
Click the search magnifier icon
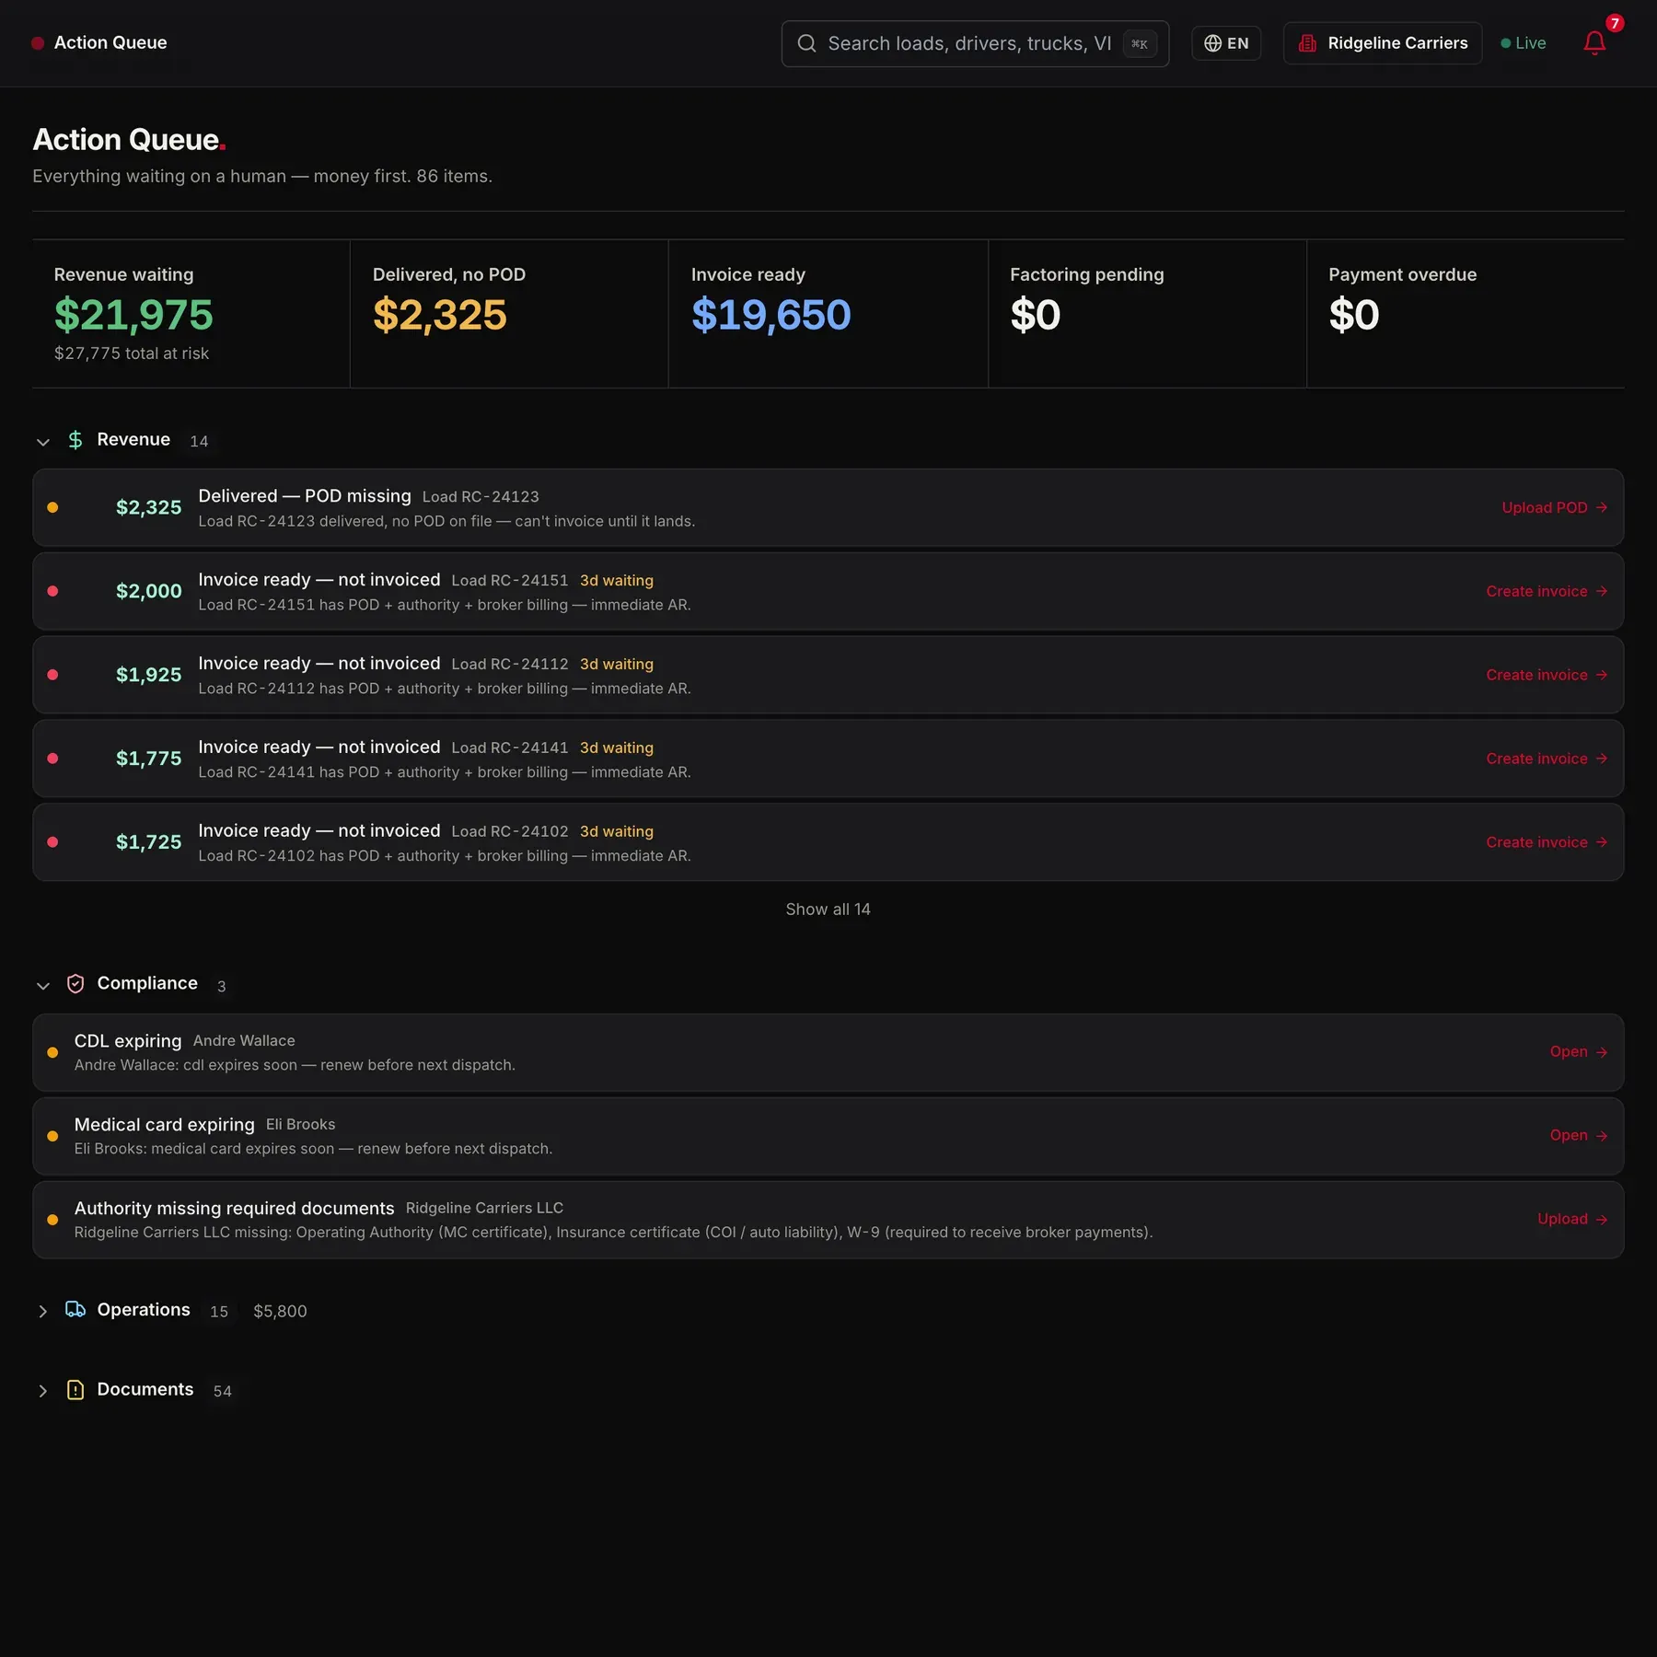coord(806,43)
